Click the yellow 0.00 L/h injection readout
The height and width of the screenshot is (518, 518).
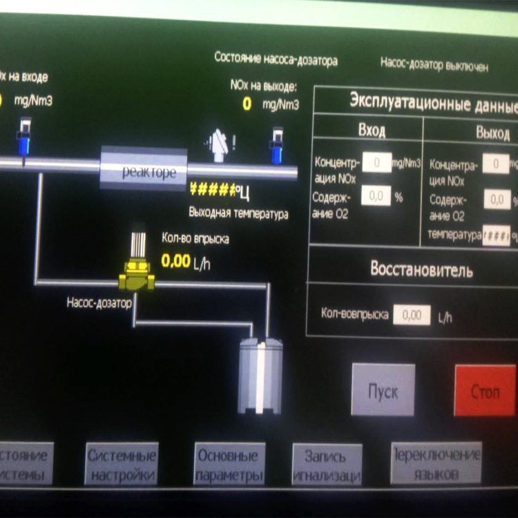[x=175, y=261]
